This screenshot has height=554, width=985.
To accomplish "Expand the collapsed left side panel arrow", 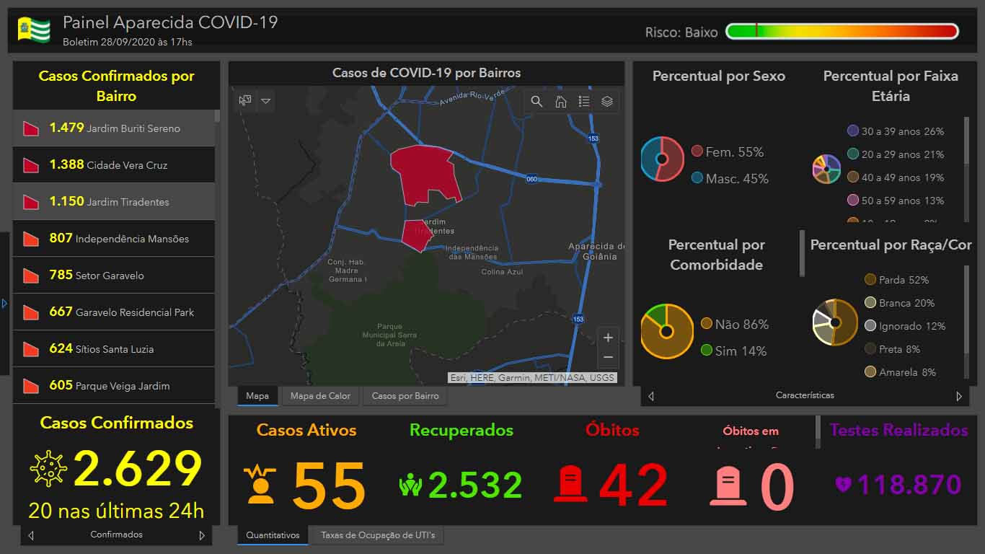I will click(4, 304).
